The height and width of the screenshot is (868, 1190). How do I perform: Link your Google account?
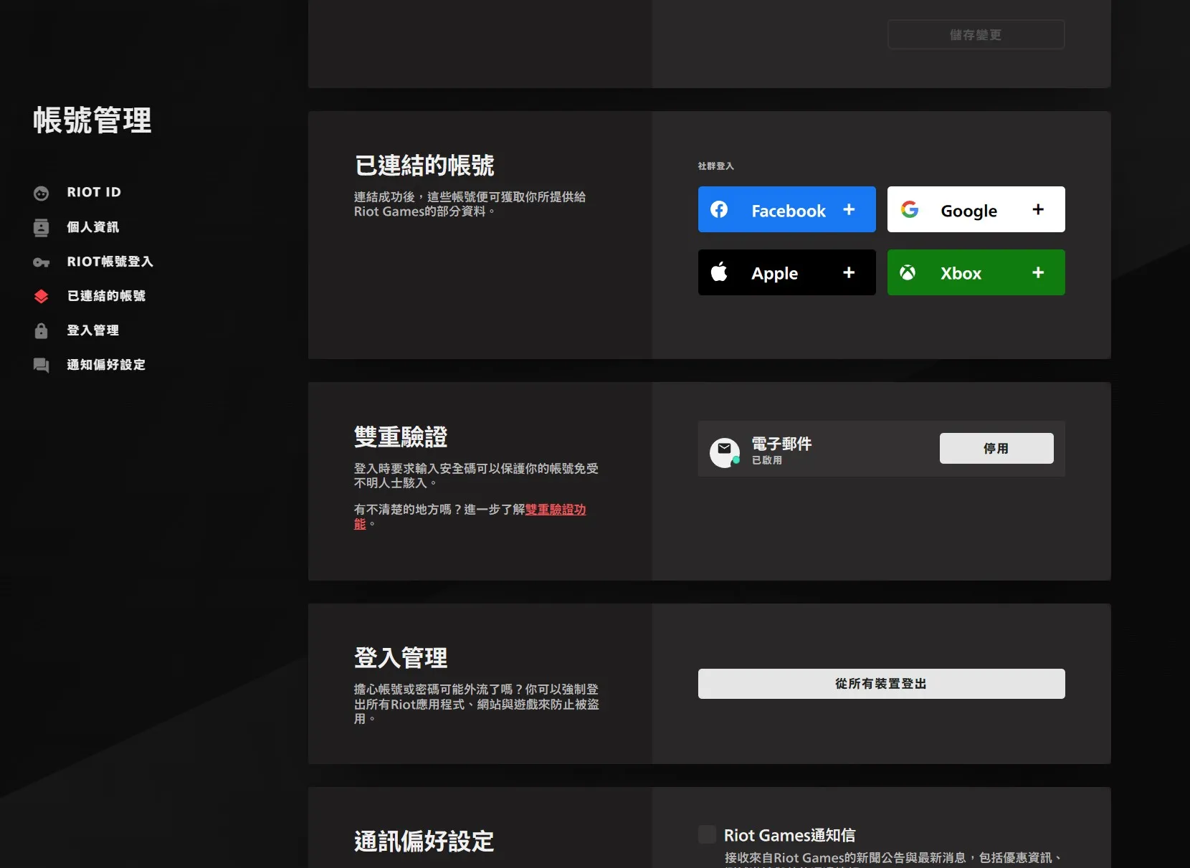[976, 209]
